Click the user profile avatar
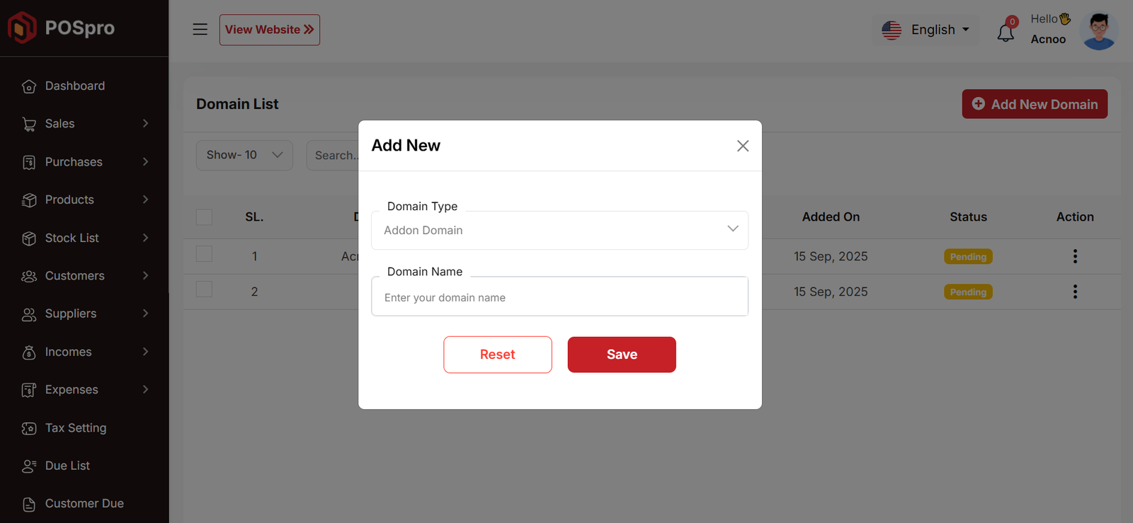The height and width of the screenshot is (523, 1133). pyautogui.click(x=1098, y=30)
